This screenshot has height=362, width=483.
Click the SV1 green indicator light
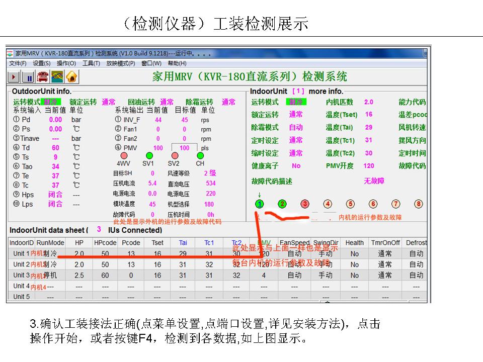[x=149, y=155]
